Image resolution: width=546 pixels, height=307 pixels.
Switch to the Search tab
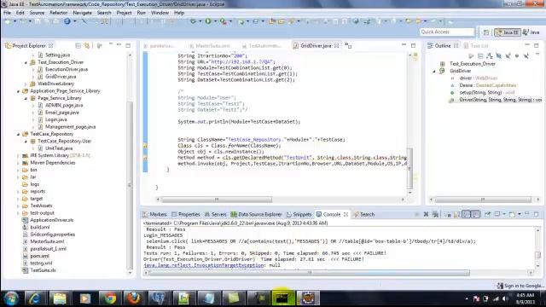[x=364, y=214]
